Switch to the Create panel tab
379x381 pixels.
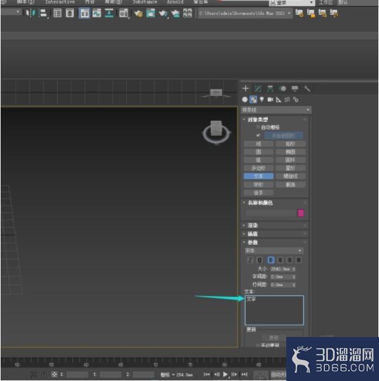pyautogui.click(x=245, y=88)
